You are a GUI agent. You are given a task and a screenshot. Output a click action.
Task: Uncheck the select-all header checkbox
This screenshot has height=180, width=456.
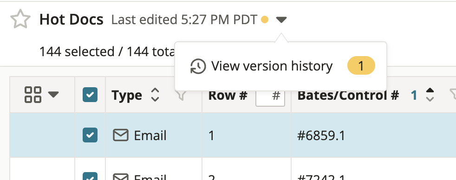coord(90,95)
